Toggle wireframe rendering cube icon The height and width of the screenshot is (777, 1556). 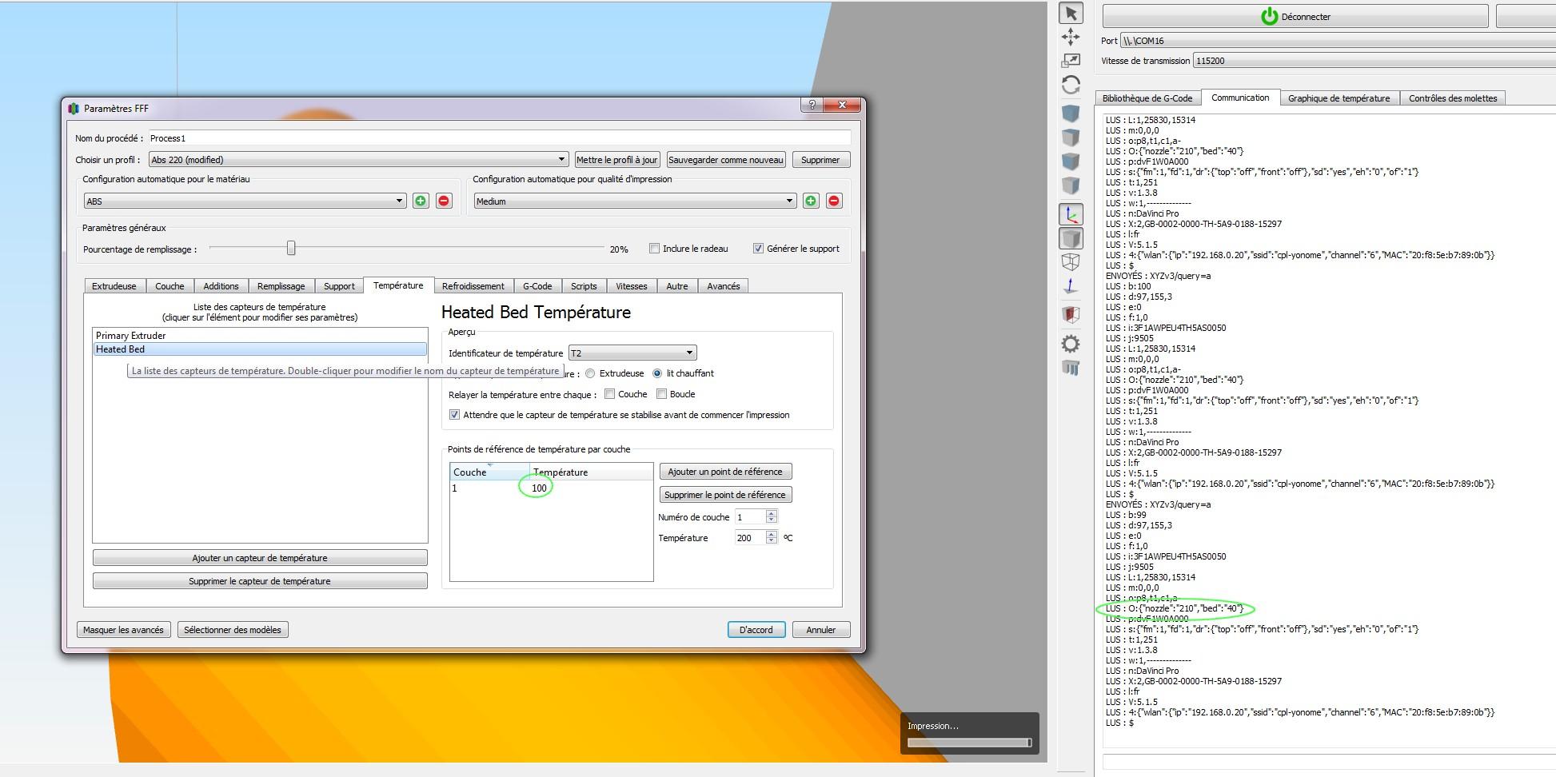pyautogui.click(x=1071, y=261)
